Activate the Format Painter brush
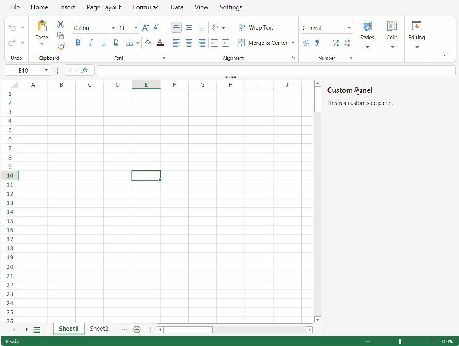Viewport: 459px width, 346px height. click(x=60, y=47)
